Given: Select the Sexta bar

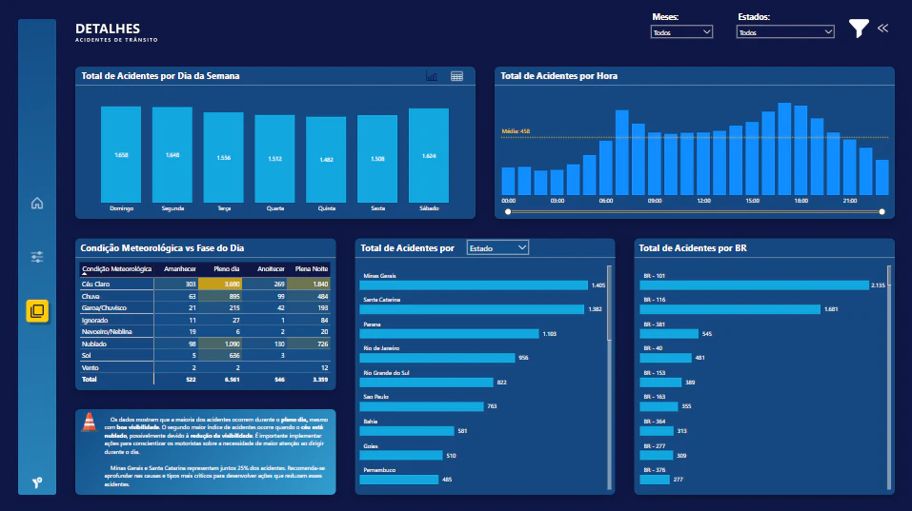Looking at the screenshot, I should 377,159.
